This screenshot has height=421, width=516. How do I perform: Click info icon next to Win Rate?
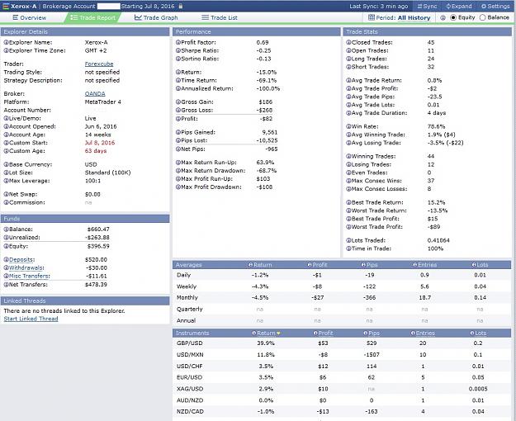tap(348, 126)
